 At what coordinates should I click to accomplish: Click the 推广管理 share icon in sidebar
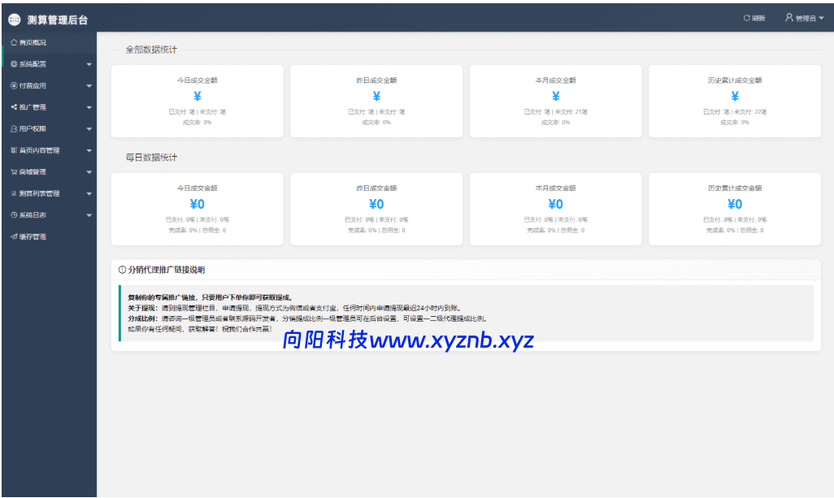[x=13, y=106]
